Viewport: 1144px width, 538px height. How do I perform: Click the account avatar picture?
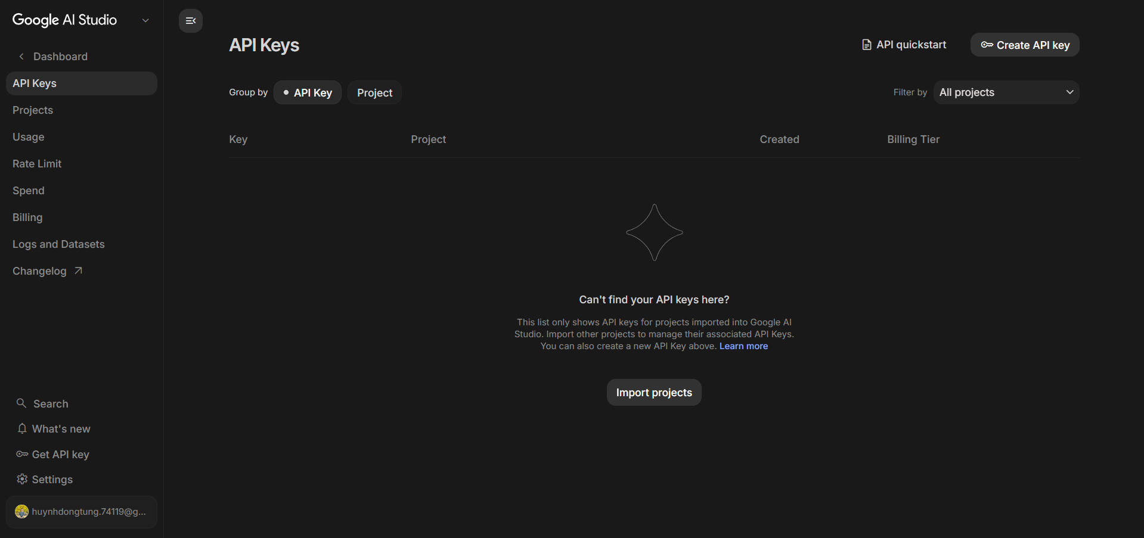point(21,512)
